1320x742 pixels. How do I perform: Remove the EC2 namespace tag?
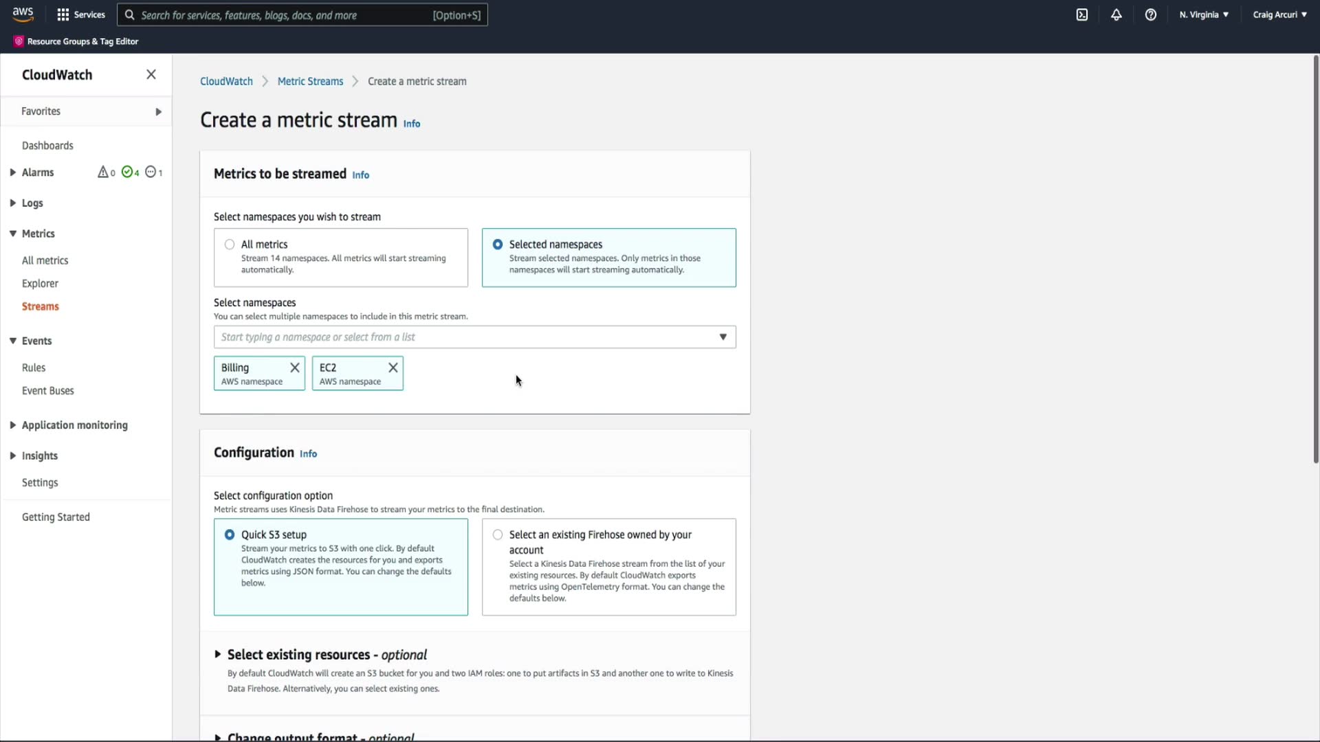point(393,368)
